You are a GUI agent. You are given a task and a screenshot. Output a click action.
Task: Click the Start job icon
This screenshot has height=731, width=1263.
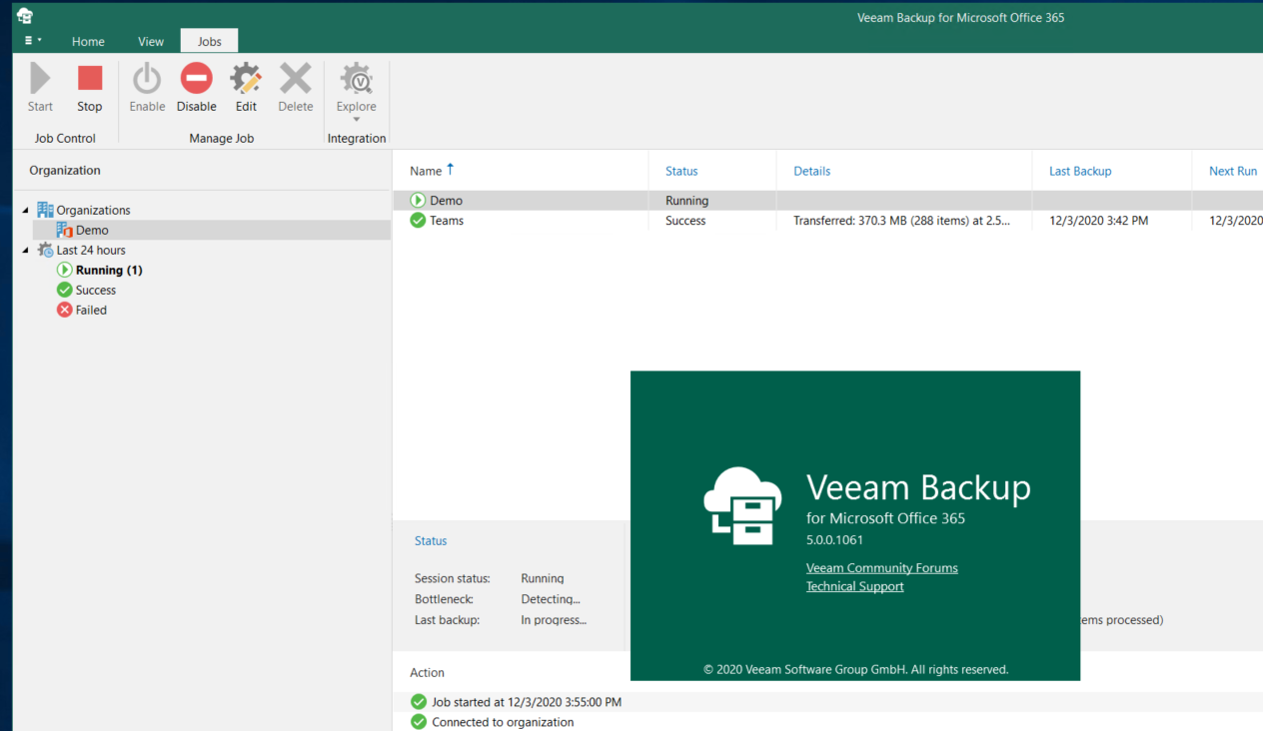pyautogui.click(x=40, y=80)
